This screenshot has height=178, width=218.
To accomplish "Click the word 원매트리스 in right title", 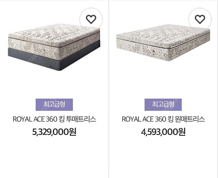I will [190, 119].
